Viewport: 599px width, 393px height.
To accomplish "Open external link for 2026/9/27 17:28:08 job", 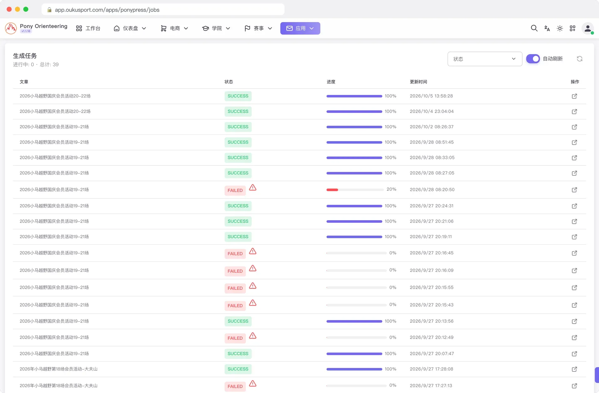I will [x=574, y=369].
